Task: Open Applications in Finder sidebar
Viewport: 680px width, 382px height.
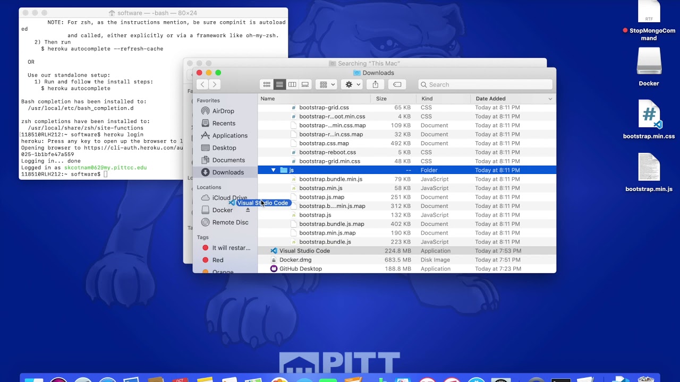Action: coord(229,135)
